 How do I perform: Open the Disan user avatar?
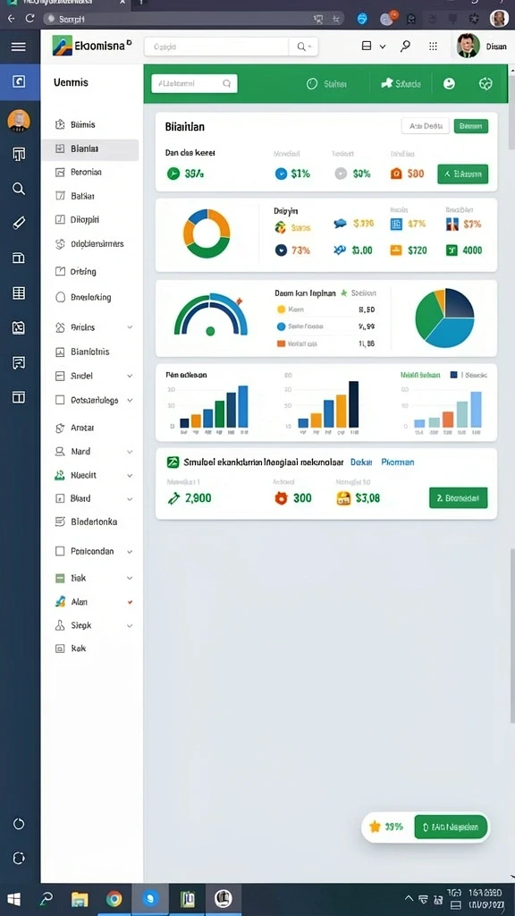coord(468,47)
